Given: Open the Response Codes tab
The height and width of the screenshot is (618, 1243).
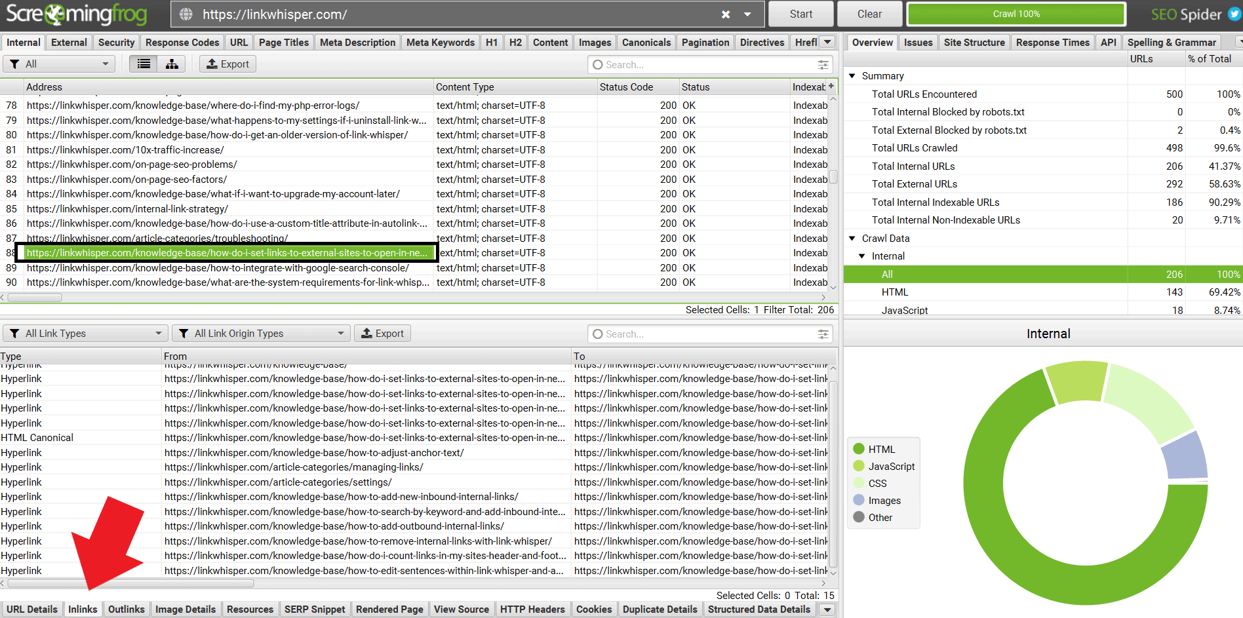Looking at the screenshot, I should pyautogui.click(x=182, y=43).
